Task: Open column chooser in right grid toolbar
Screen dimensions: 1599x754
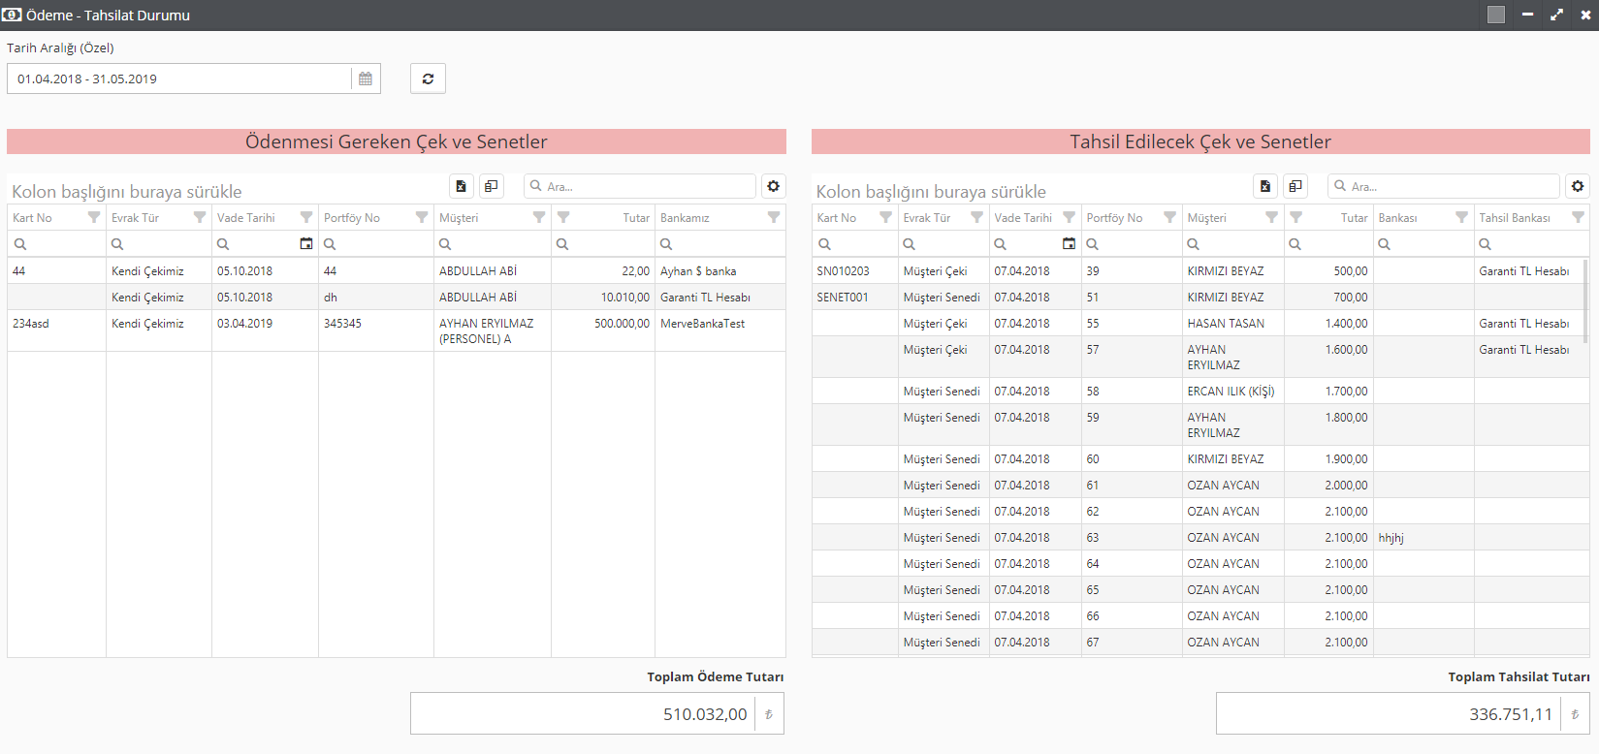Action: click(x=1295, y=186)
